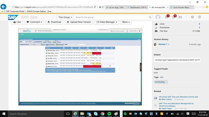Open SOLEX Europe Nakisa bookmark
The height and width of the screenshot is (117, 209).
(x=38, y=11)
